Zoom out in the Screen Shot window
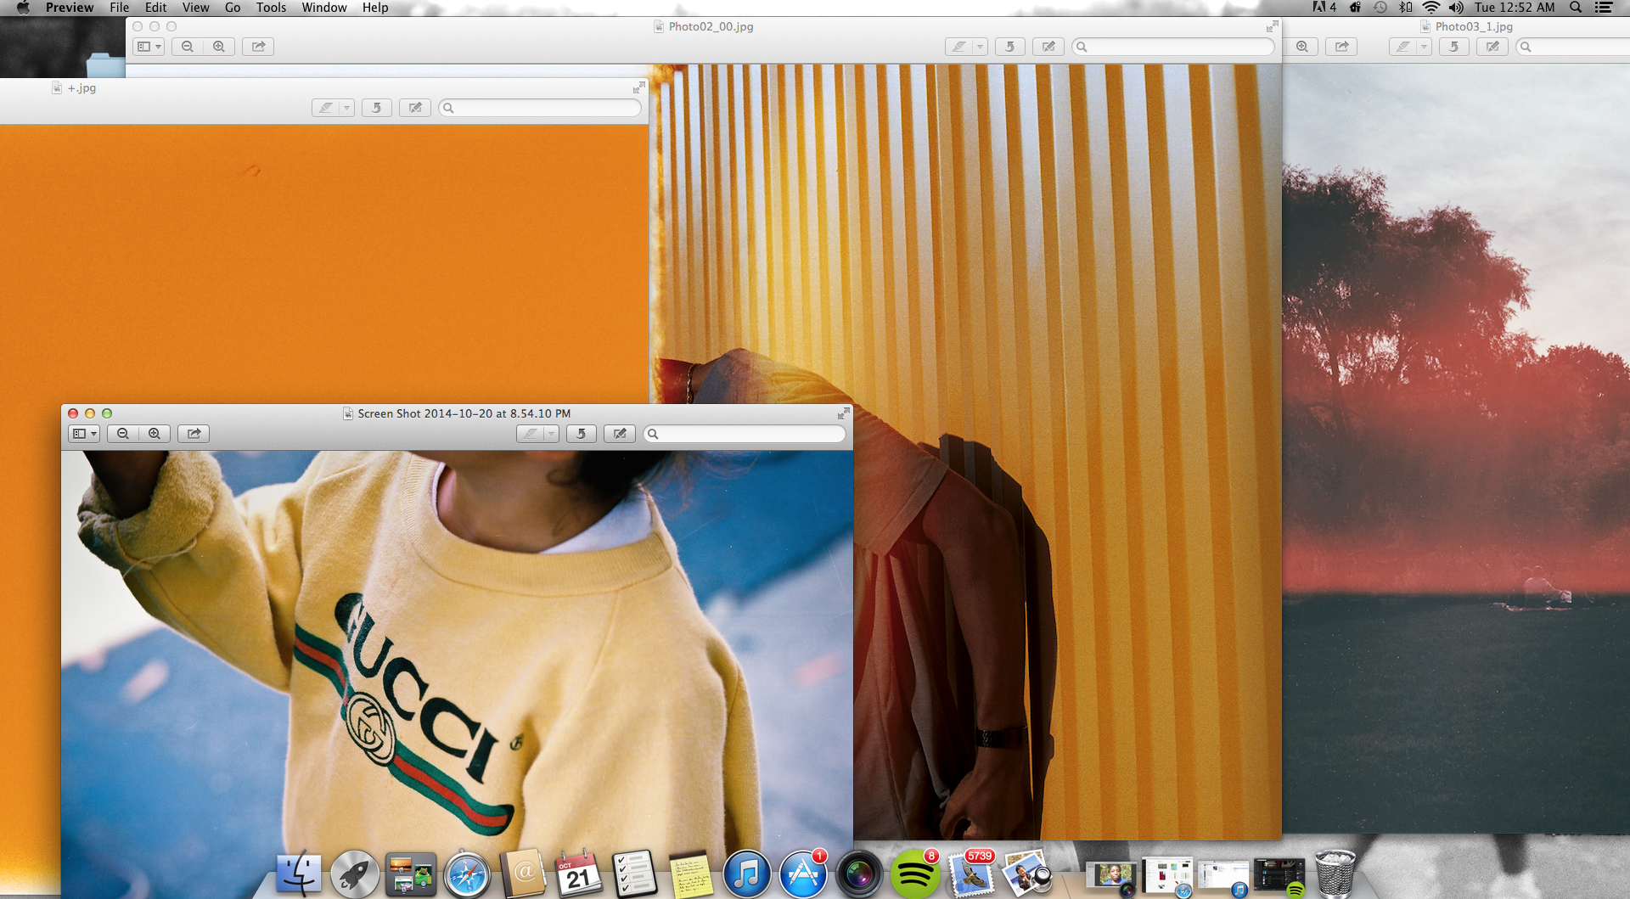Screen dimensions: 1630x899 (x=123, y=434)
